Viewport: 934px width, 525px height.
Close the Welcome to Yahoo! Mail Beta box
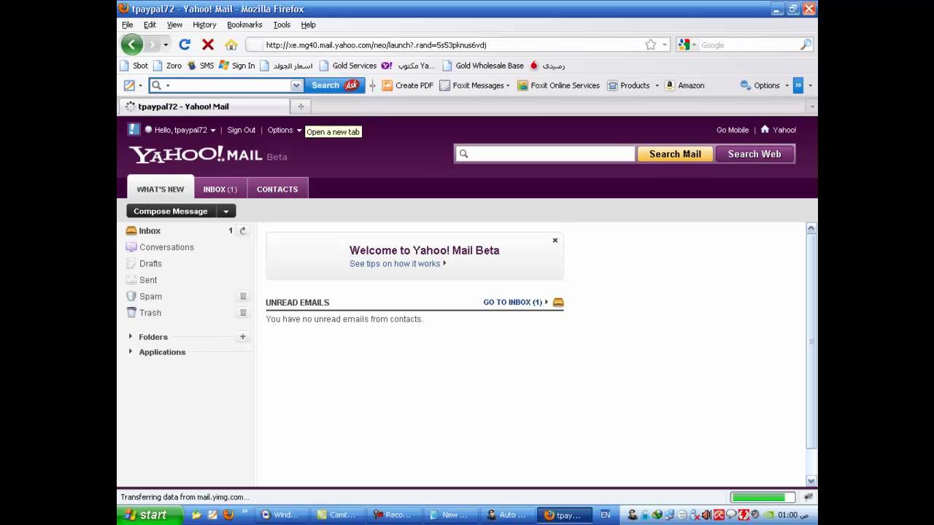[x=555, y=240]
